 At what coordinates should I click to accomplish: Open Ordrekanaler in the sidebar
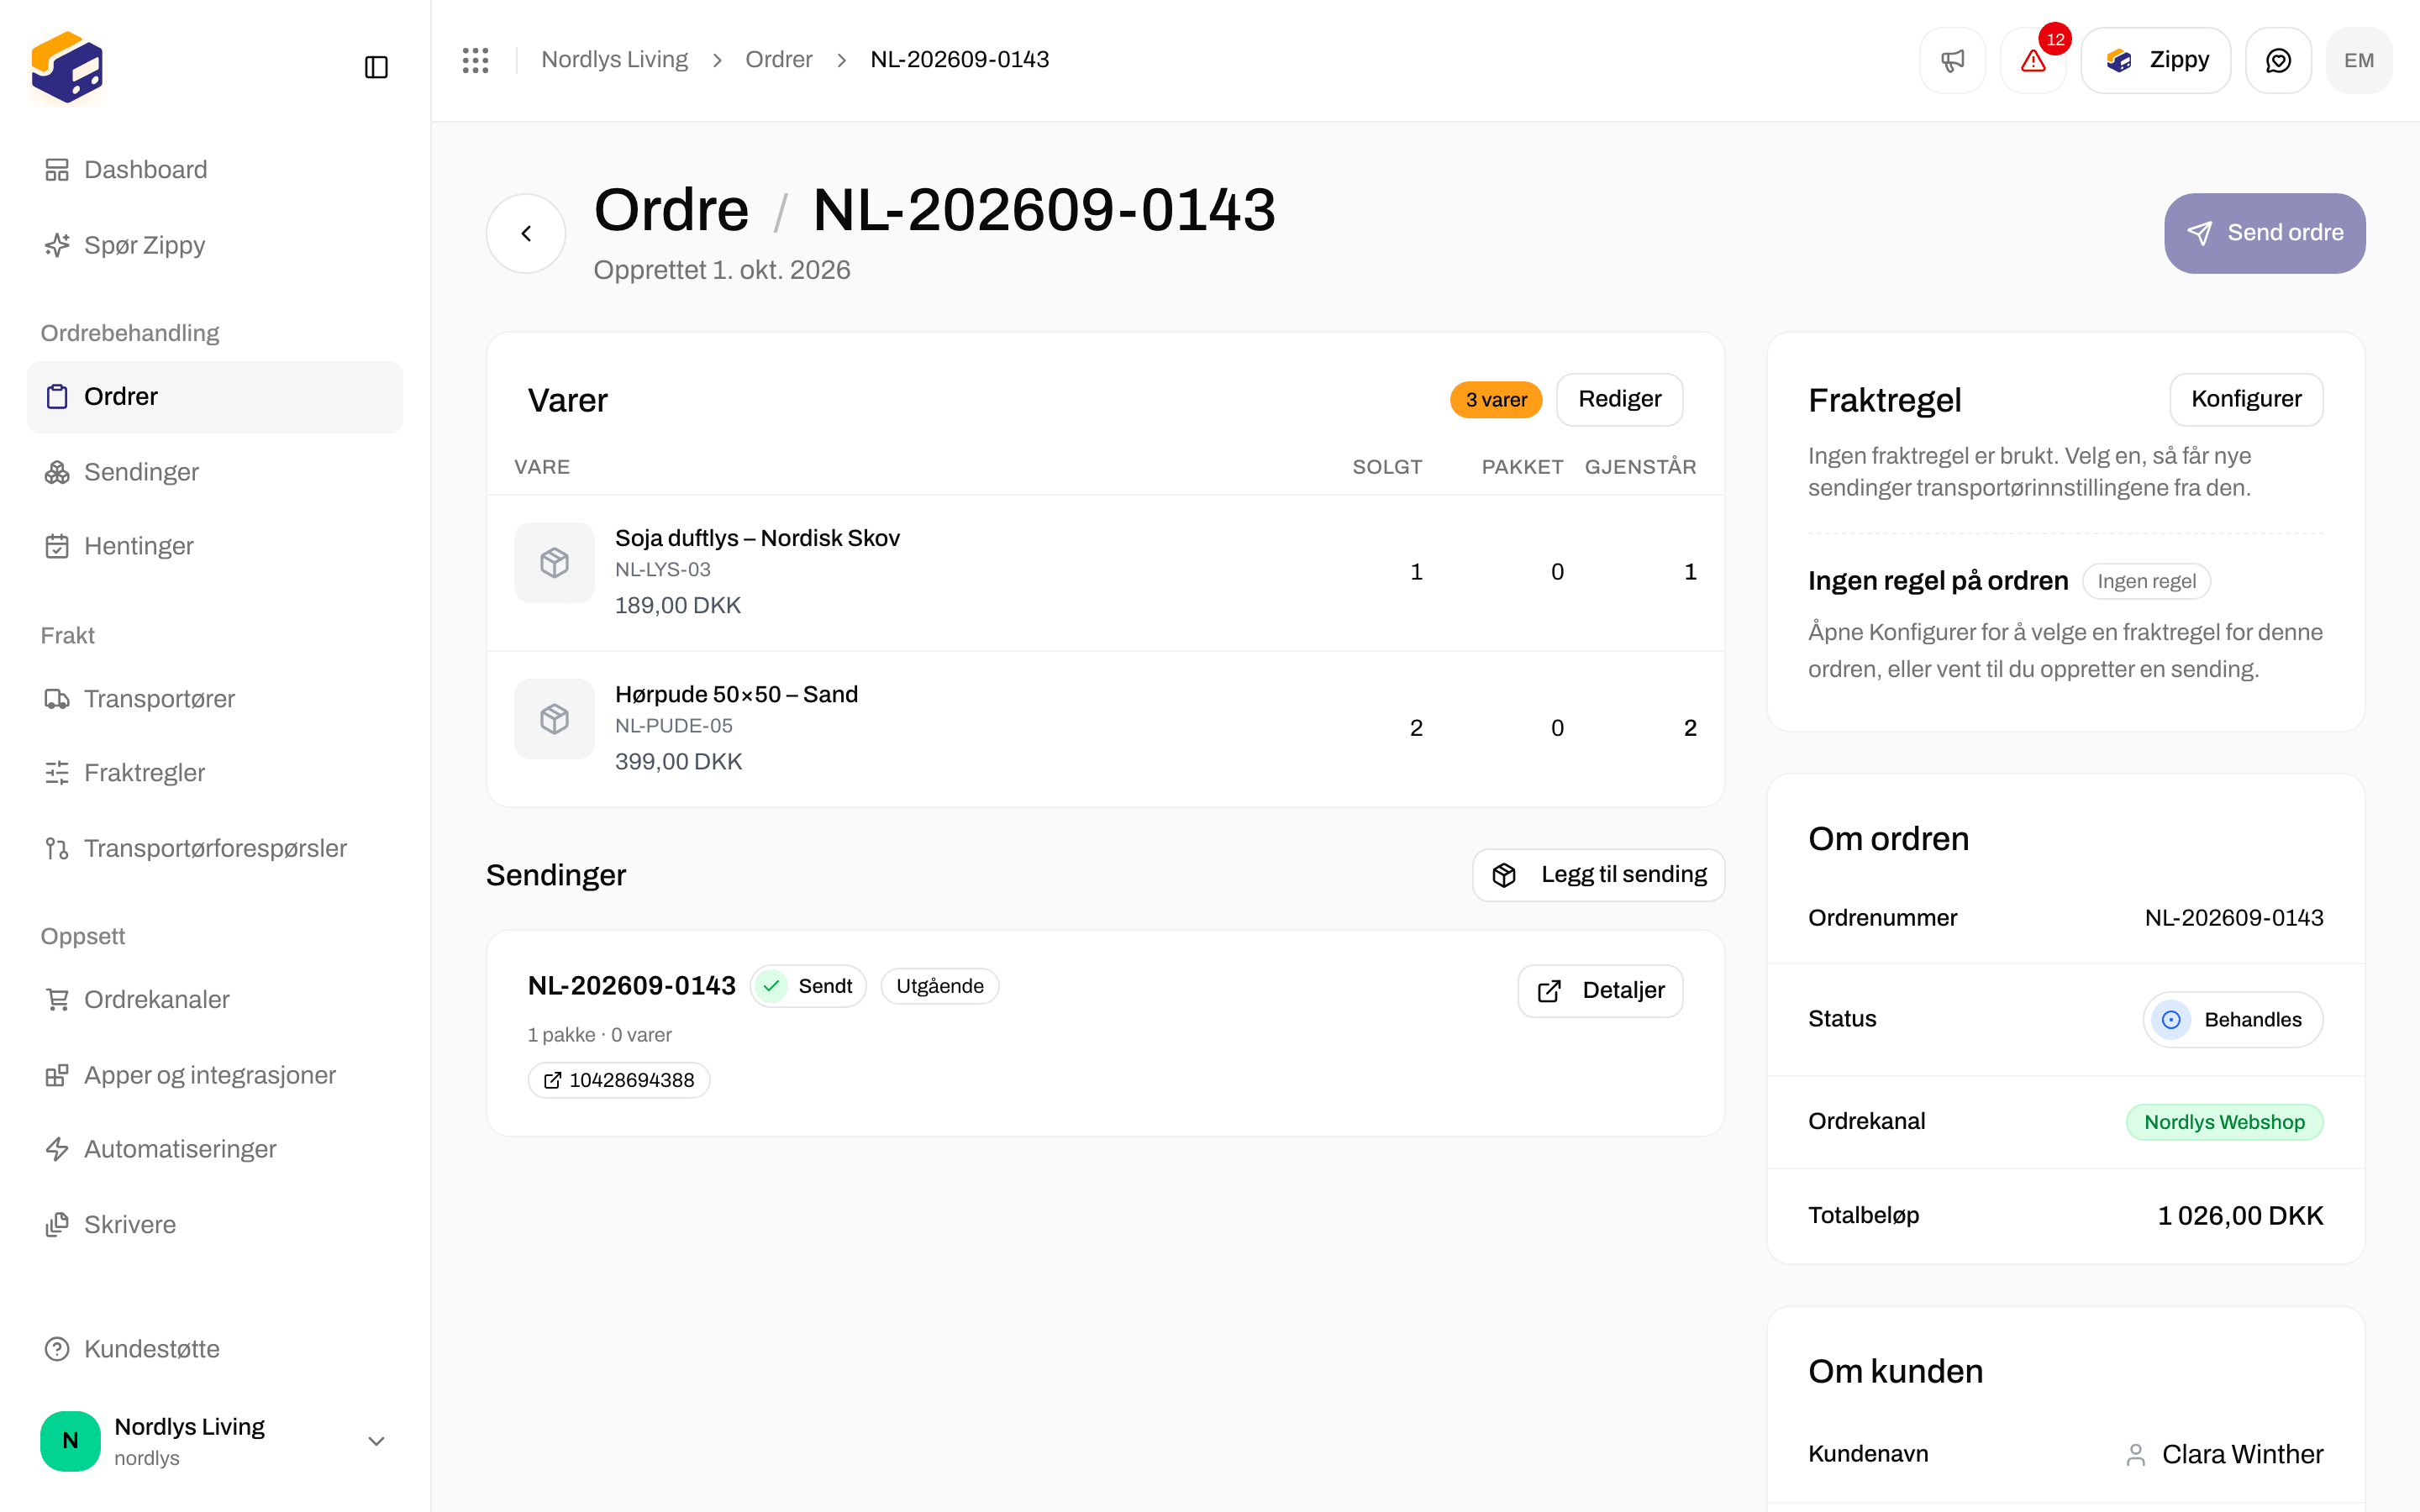[x=215, y=1000]
